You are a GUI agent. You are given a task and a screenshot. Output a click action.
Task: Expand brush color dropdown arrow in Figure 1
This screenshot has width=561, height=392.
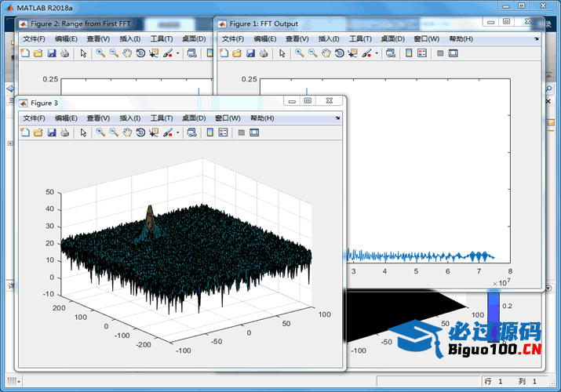click(377, 53)
